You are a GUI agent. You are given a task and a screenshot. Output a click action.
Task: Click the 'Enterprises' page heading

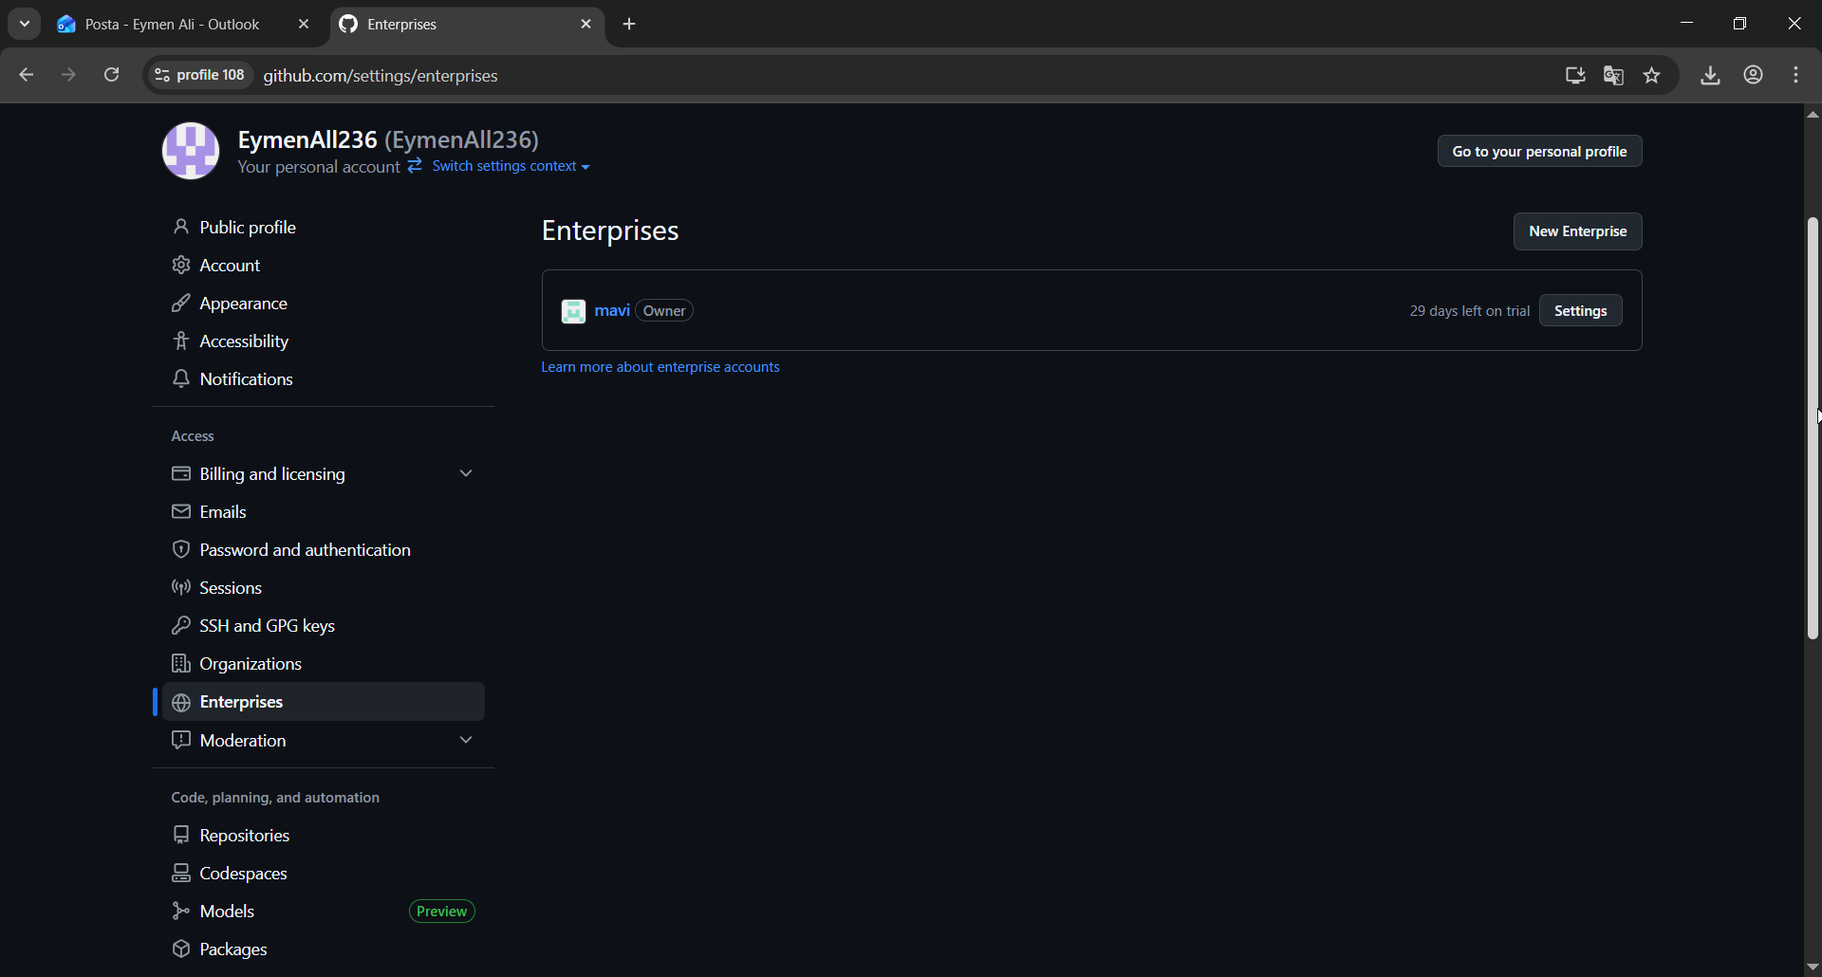click(610, 231)
